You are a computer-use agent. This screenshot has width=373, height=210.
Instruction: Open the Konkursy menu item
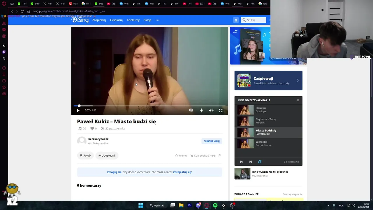133,20
